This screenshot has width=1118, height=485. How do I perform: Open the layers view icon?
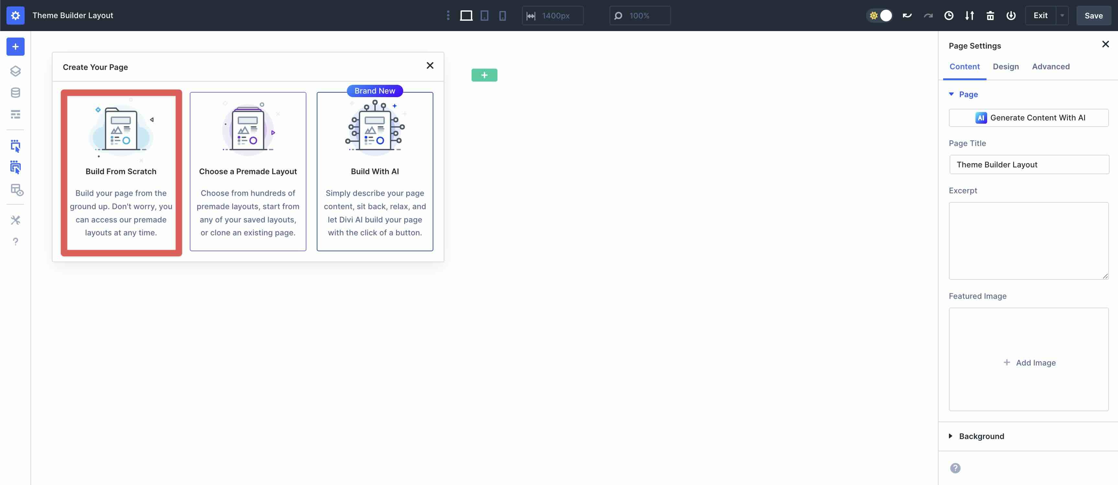pyautogui.click(x=16, y=71)
